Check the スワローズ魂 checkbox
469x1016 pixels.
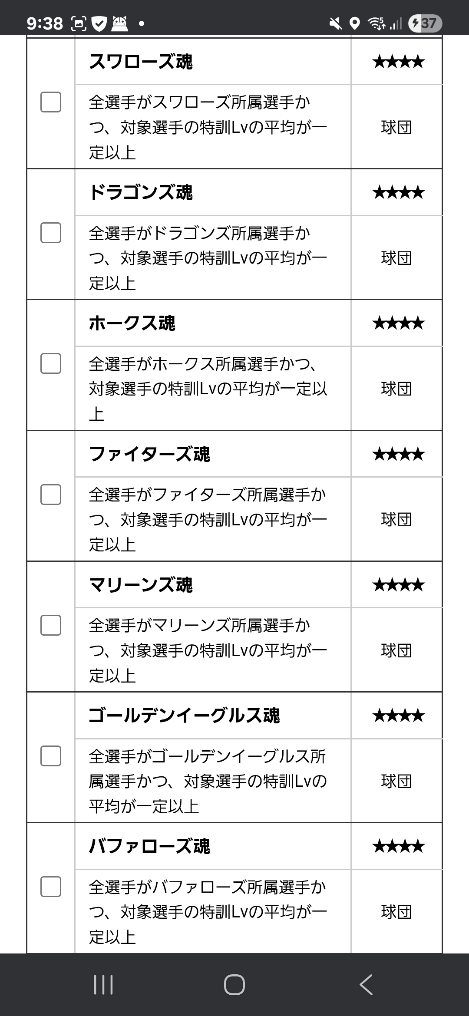coord(51,102)
